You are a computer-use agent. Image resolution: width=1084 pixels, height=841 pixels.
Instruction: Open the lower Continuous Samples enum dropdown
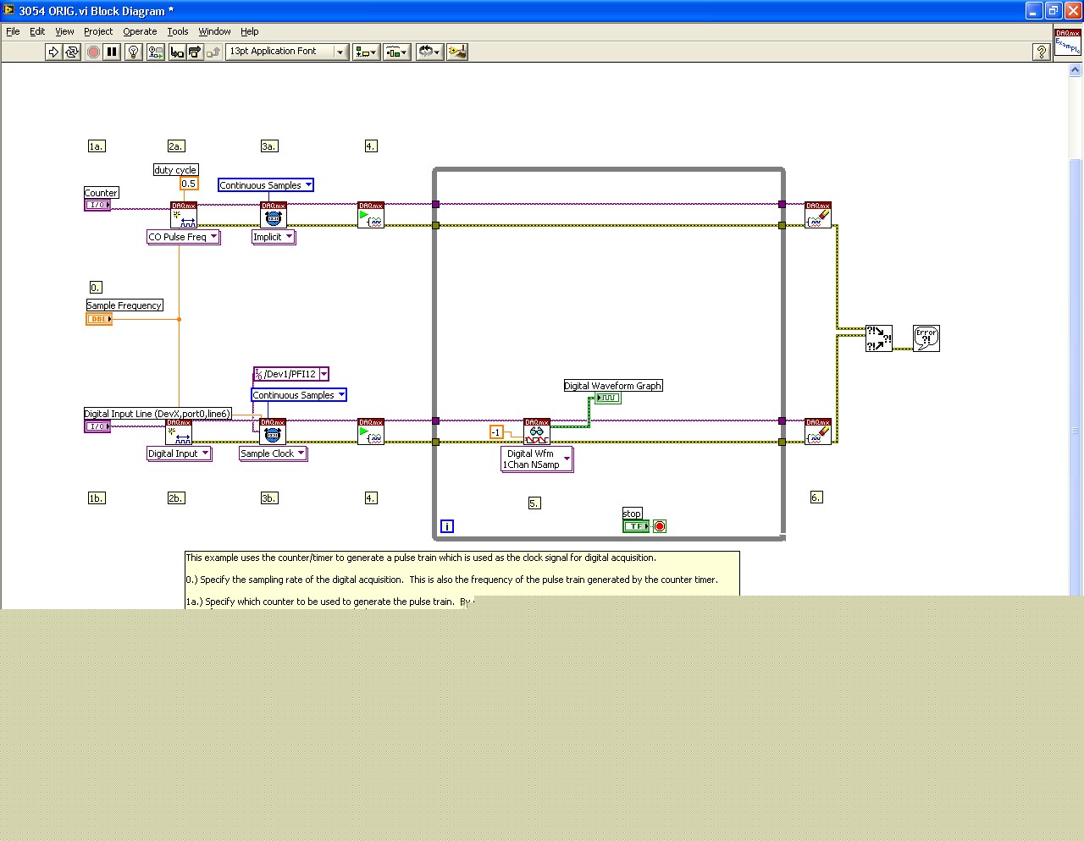[341, 395]
